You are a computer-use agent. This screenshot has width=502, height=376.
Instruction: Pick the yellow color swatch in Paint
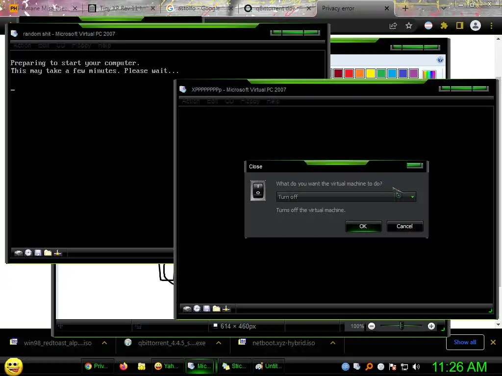pyautogui.click(x=371, y=73)
